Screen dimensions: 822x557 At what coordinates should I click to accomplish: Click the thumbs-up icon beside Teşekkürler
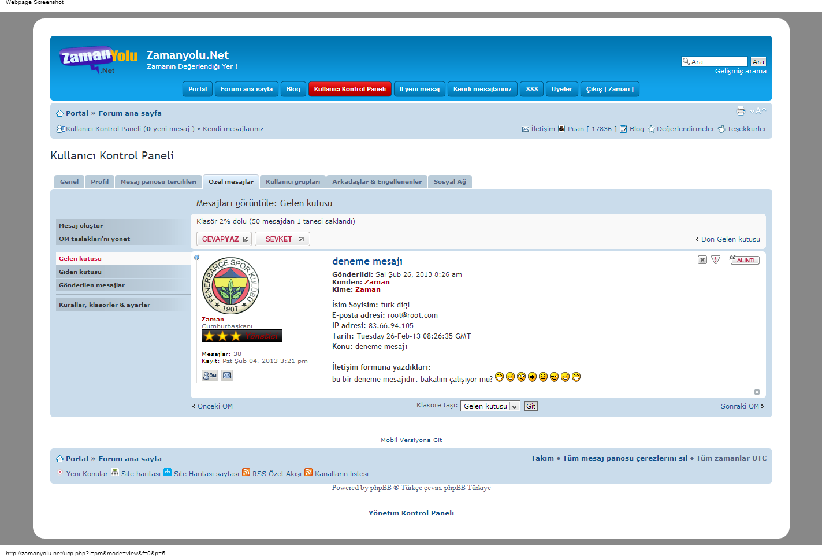tap(721, 129)
